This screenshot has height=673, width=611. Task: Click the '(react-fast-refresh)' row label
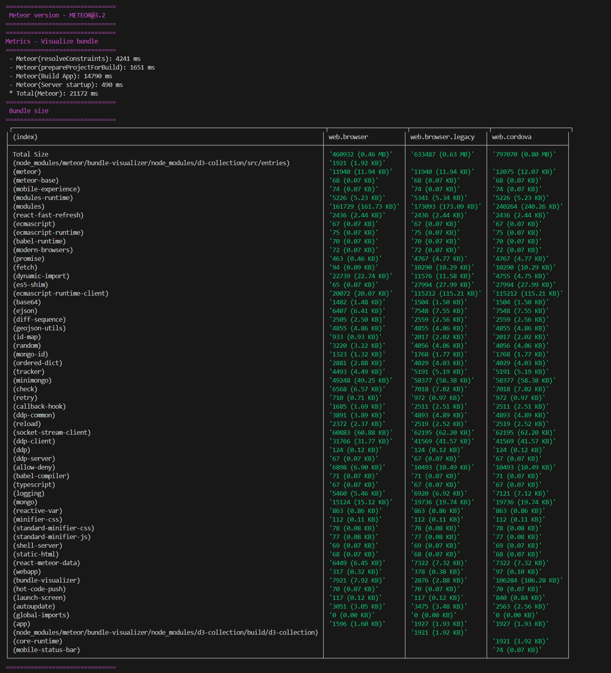coord(48,215)
